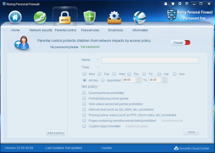The width and height of the screenshot is (215, 153).
Task: Open the settings gear in title bar
Action: [180, 4]
